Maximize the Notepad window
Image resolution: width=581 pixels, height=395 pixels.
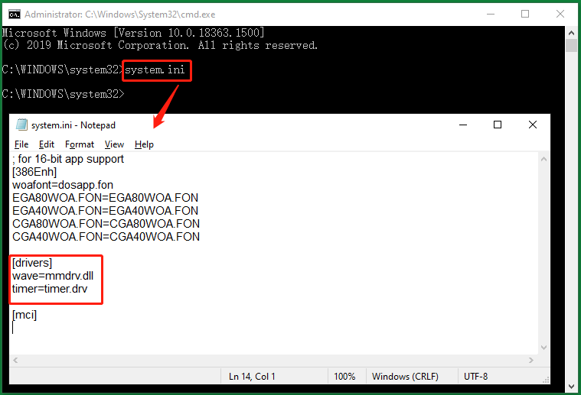point(498,125)
